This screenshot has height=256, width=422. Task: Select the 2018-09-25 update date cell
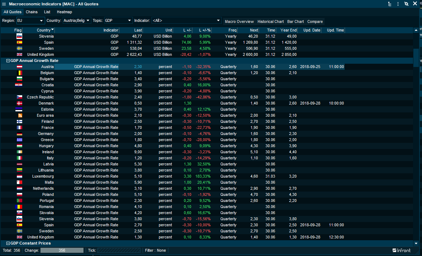[x=310, y=67]
